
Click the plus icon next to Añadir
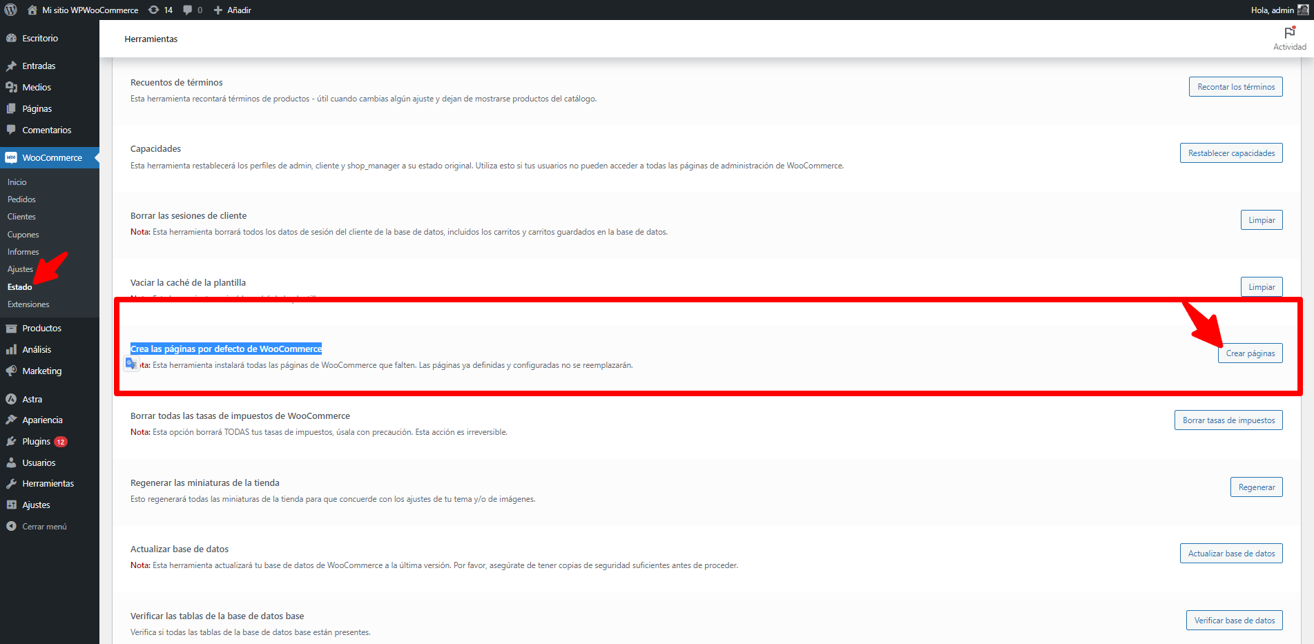point(218,10)
